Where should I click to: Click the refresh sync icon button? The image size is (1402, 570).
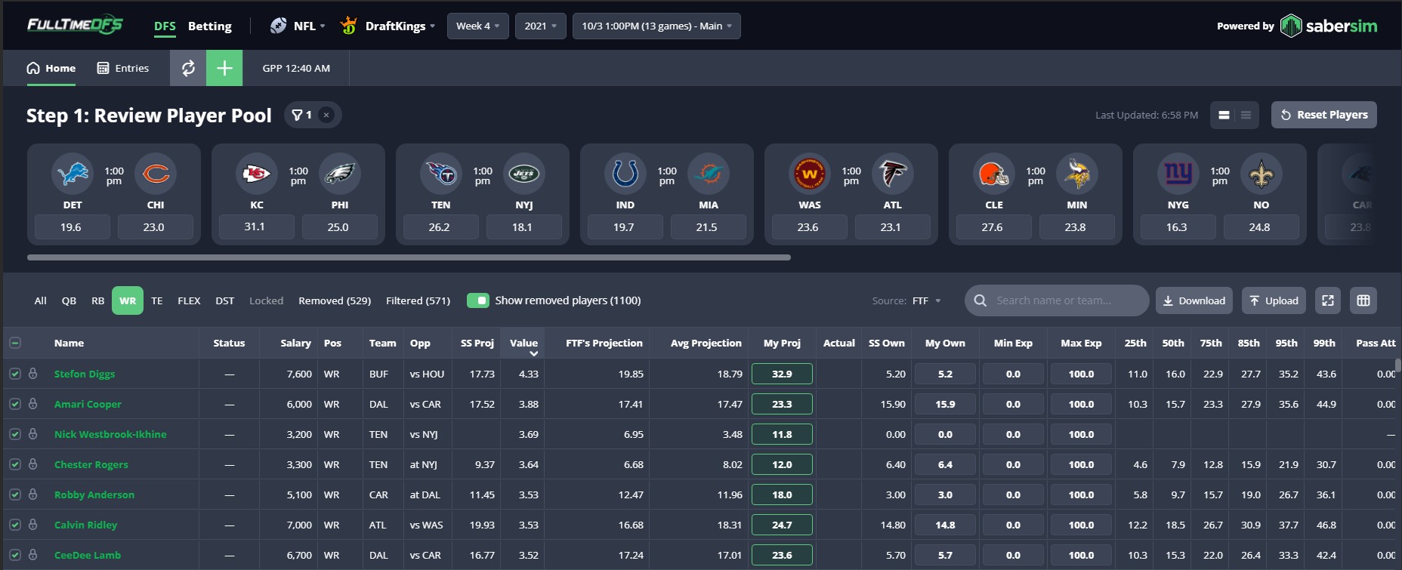point(188,68)
